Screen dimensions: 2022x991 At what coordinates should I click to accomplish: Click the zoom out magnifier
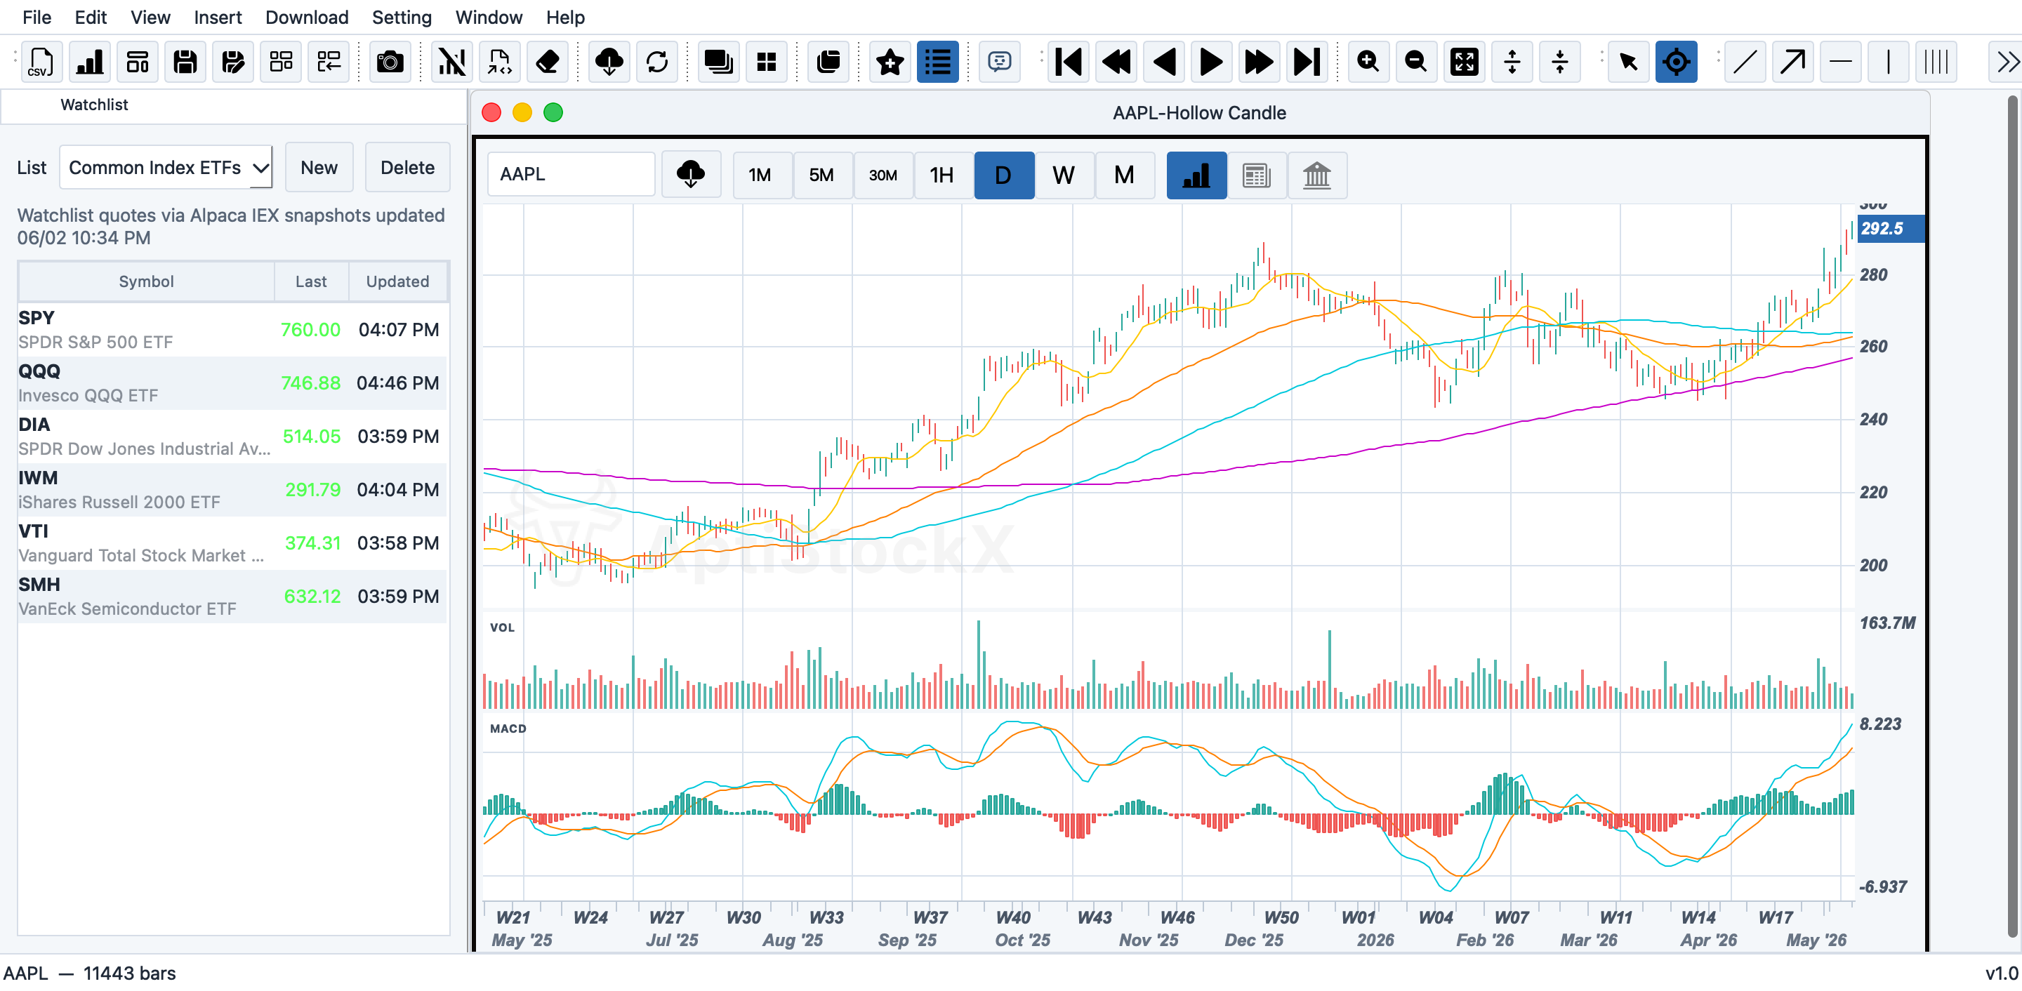[1416, 61]
